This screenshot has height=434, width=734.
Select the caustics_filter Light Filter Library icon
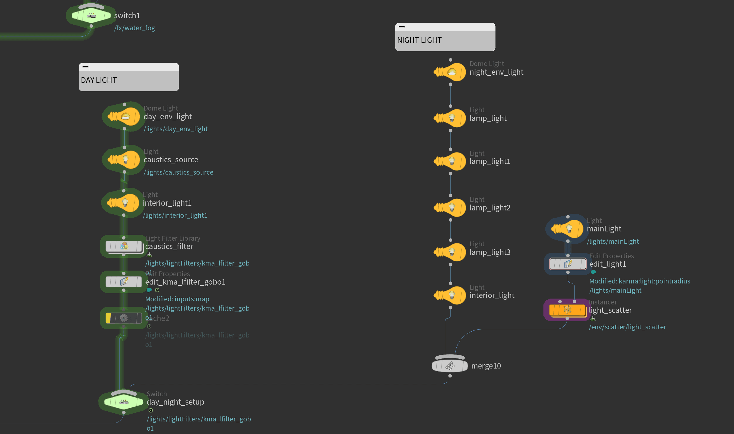124,246
